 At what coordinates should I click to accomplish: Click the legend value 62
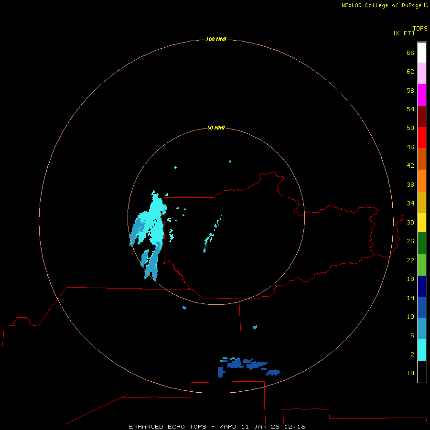click(410, 71)
